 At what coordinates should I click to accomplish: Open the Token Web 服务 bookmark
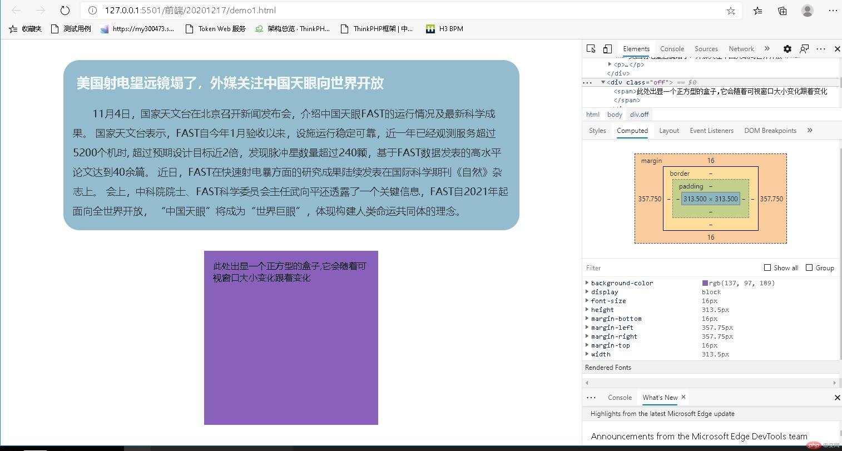coord(215,29)
